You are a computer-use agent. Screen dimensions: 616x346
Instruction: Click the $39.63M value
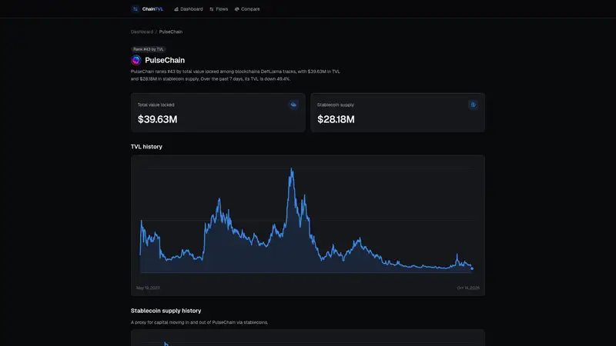[x=158, y=119]
